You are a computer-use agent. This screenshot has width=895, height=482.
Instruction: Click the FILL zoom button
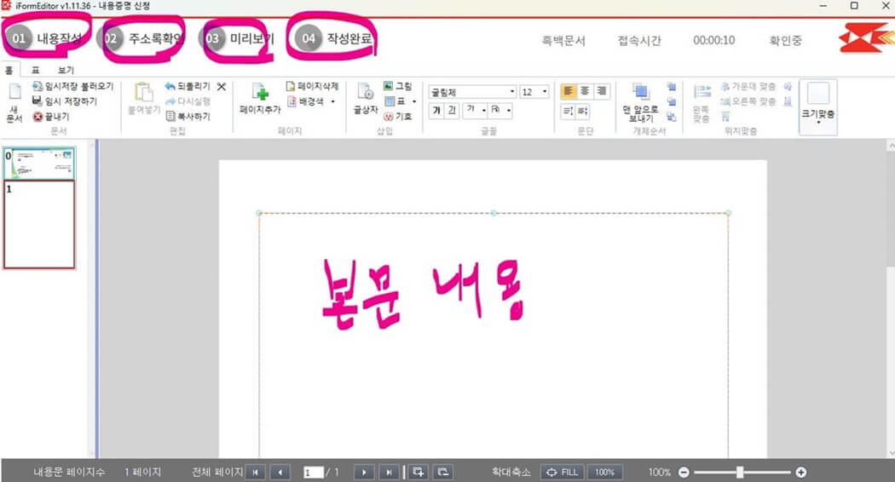tap(563, 473)
